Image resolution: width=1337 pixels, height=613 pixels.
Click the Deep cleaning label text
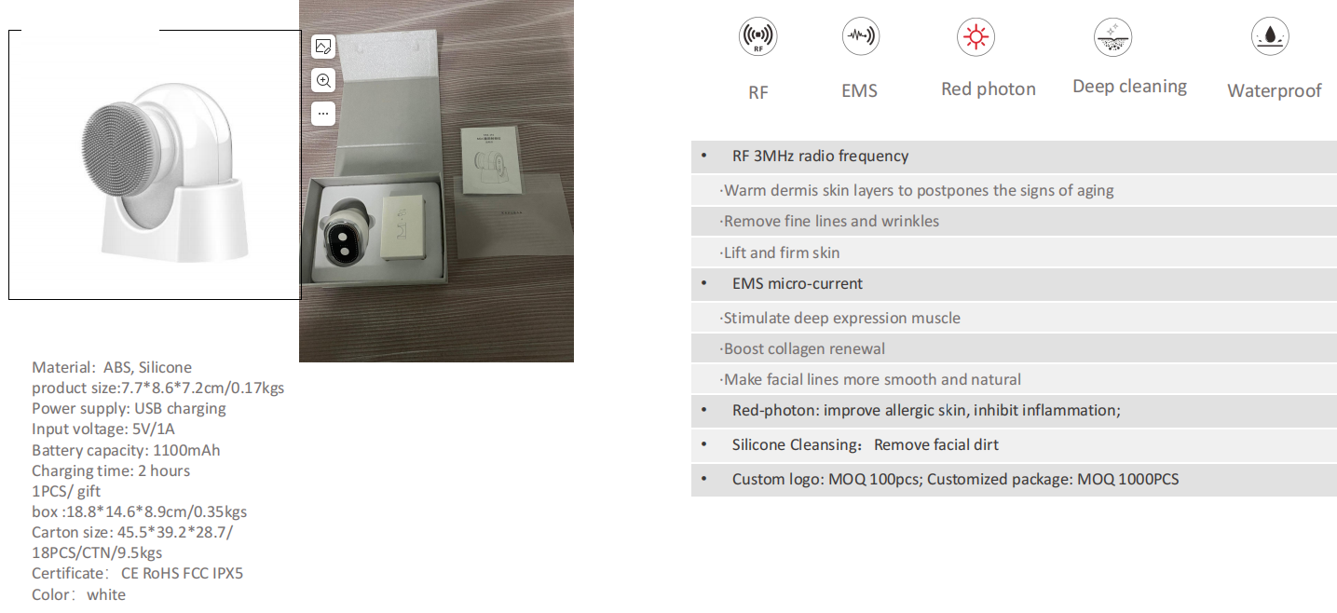1129,87
